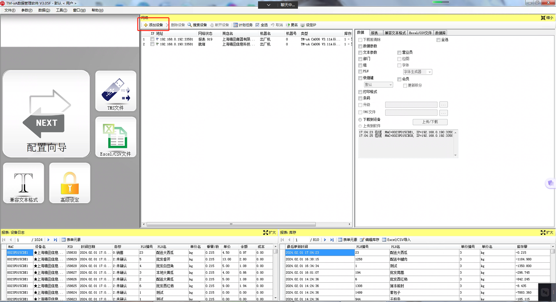Click the 取消 undo toolbar item

(277, 25)
